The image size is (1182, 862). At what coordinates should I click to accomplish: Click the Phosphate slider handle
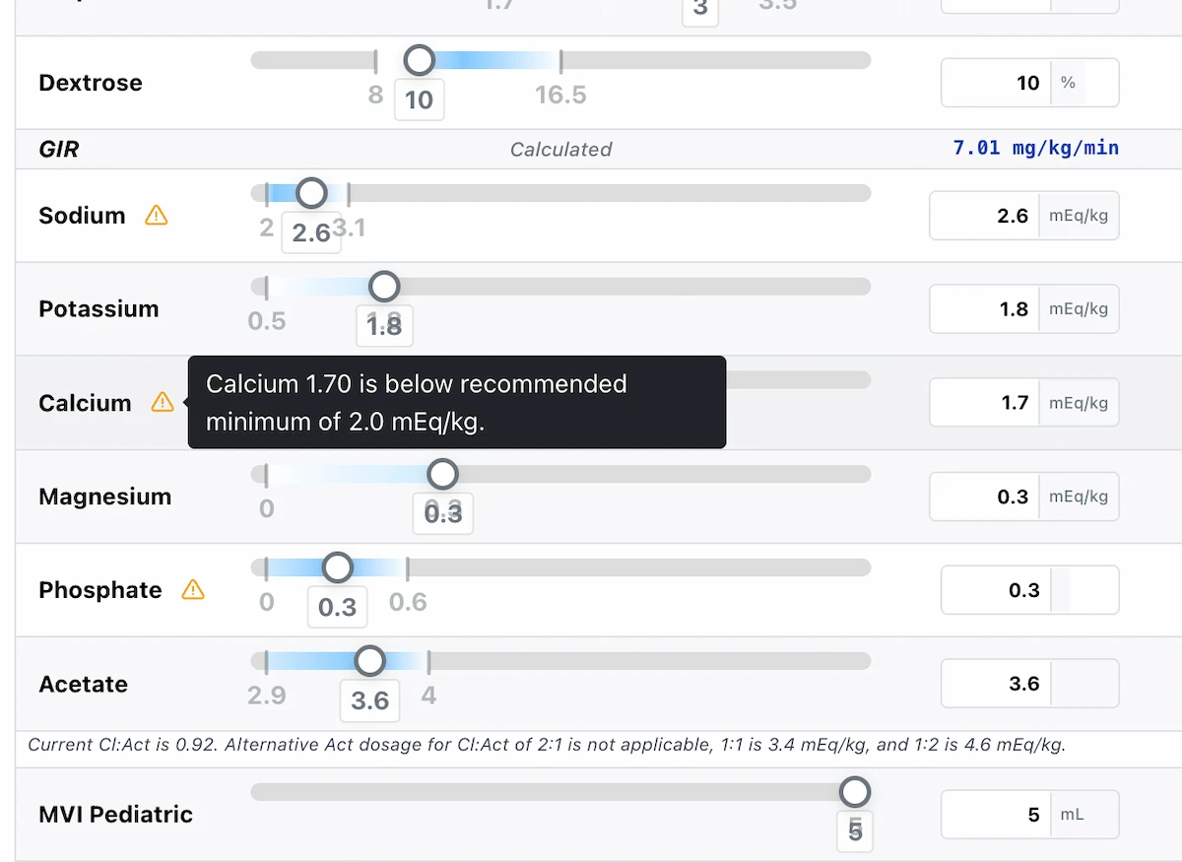click(337, 566)
